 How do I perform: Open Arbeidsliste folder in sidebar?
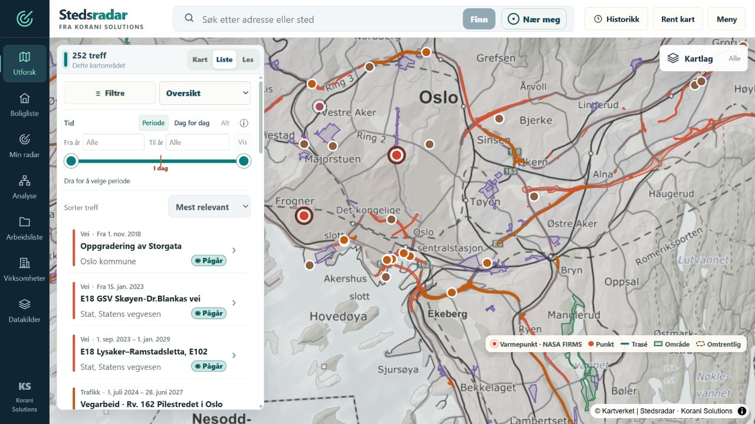(25, 228)
